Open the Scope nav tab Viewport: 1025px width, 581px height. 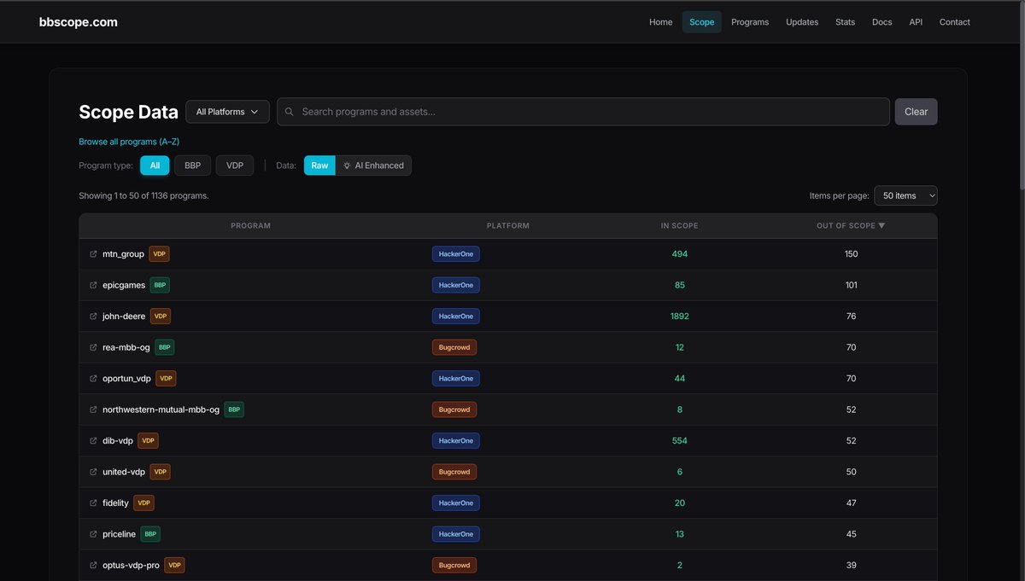(x=701, y=22)
